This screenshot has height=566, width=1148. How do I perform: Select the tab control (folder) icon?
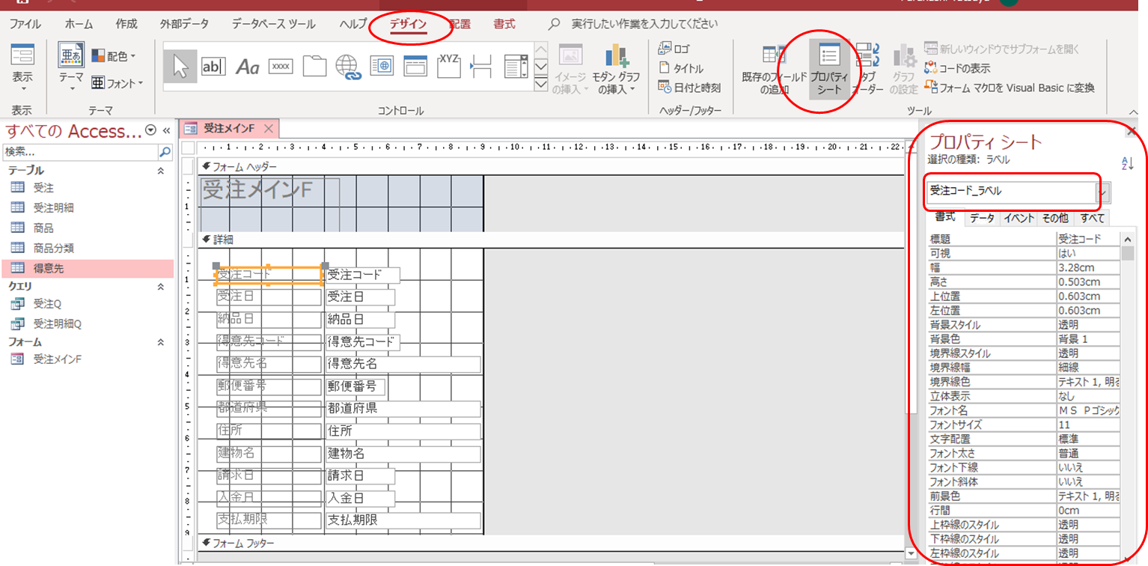(x=314, y=67)
